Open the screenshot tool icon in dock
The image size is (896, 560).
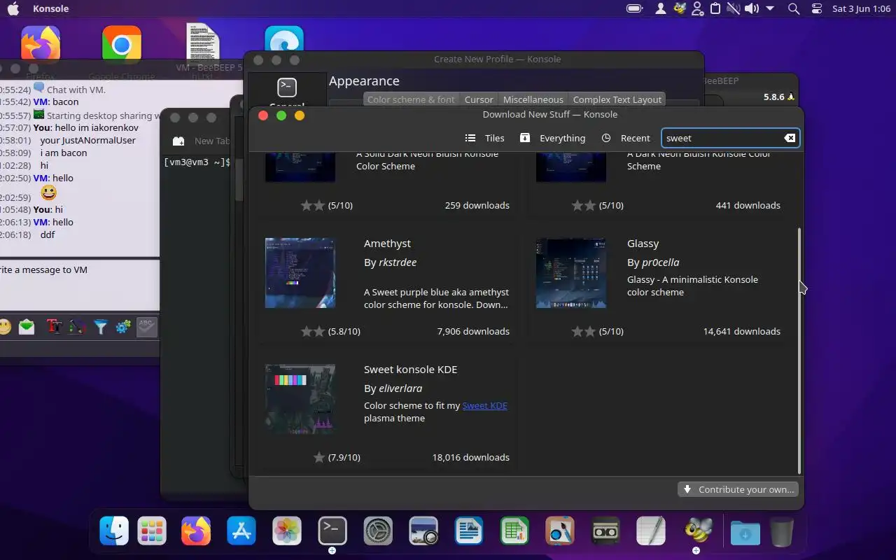point(423,531)
